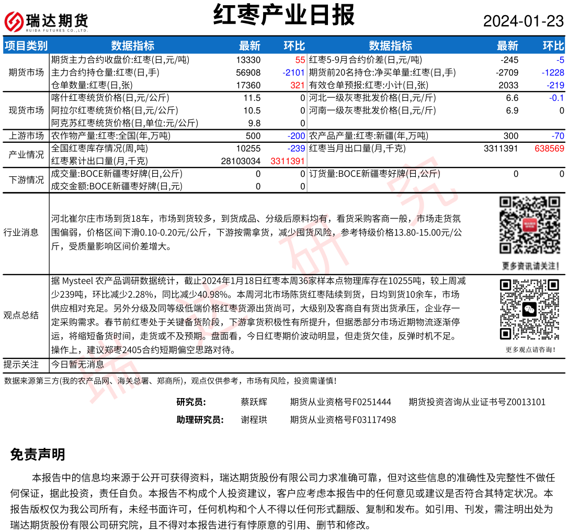
Task: Click the futures closing price value 13330
Action: [x=248, y=60]
